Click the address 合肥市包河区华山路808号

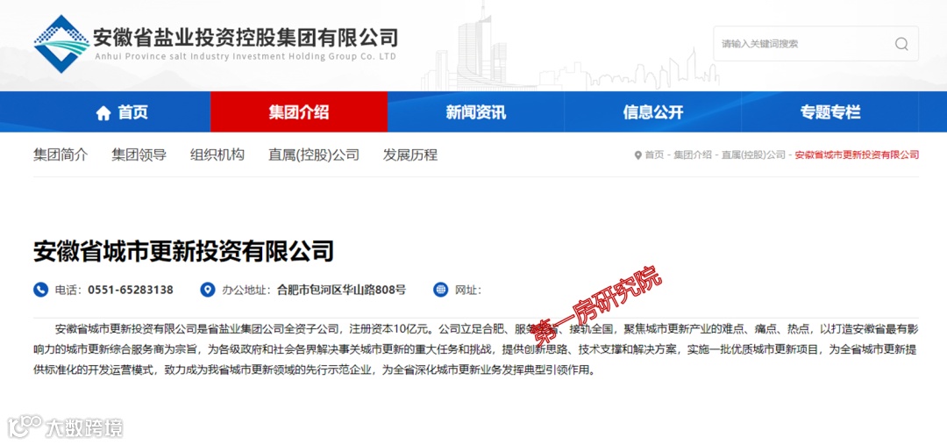(341, 291)
